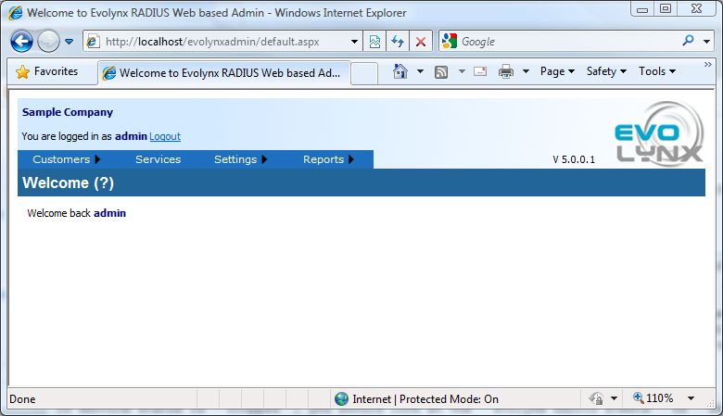Click the Print icon in command bar
Image resolution: width=723 pixels, height=416 pixels.
506,71
